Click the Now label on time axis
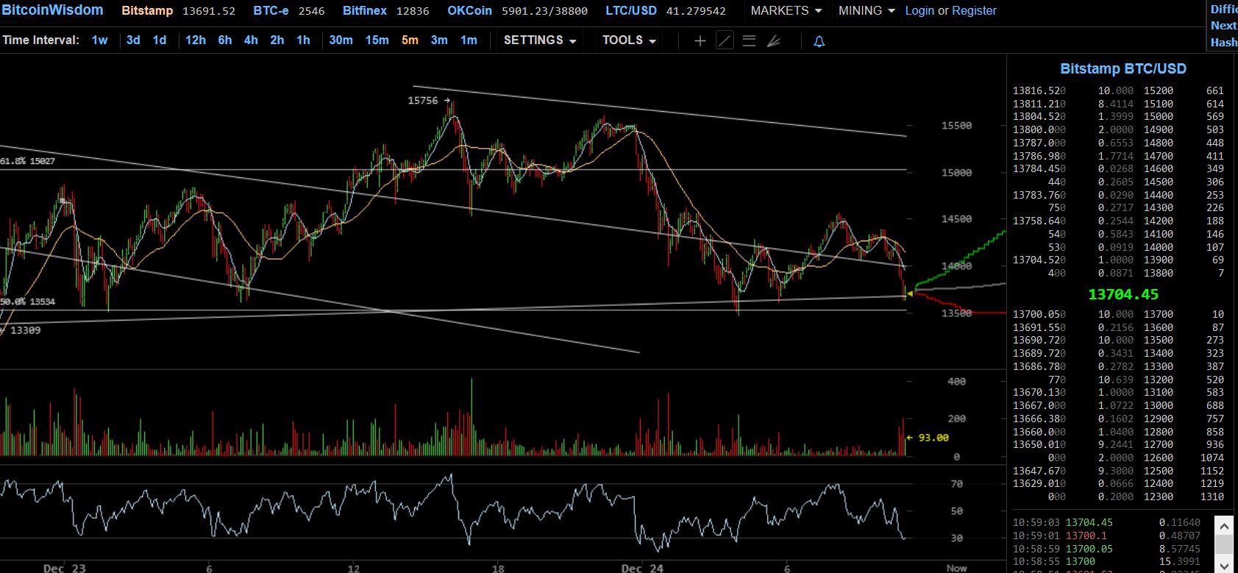1238x573 pixels. tap(956, 568)
